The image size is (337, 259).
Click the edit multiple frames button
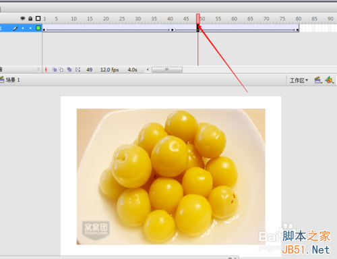click(69, 69)
